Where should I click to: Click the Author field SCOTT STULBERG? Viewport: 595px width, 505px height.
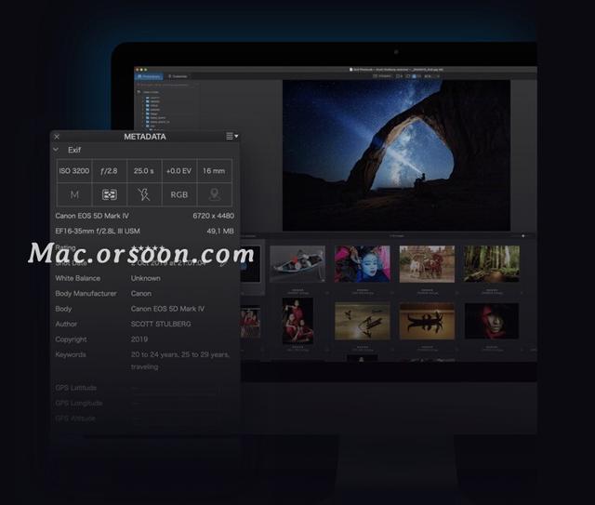click(x=161, y=324)
